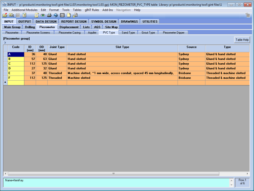Viewport: 254px width, 191px height.
Task: Click the message box scroll down arrow
Action: [232, 185]
